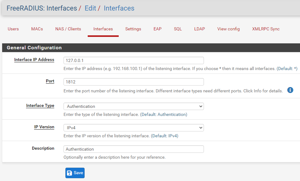Open the Interfaces breadcrumb link in header
The image size is (300, 181).
coord(119,8)
